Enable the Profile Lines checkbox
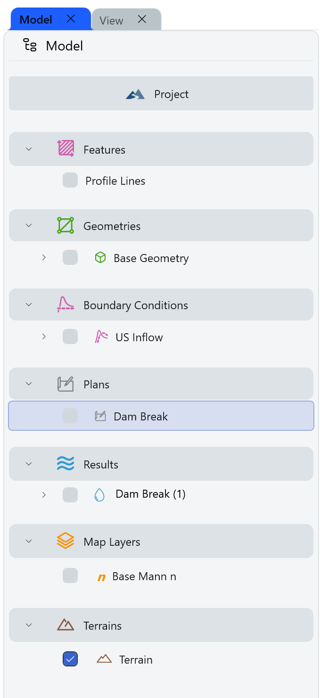 (x=70, y=180)
